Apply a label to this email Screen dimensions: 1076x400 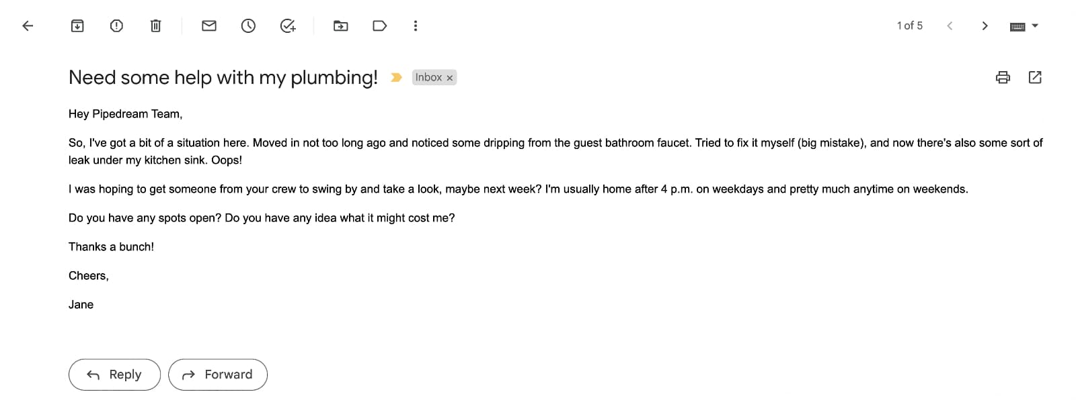tap(379, 26)
